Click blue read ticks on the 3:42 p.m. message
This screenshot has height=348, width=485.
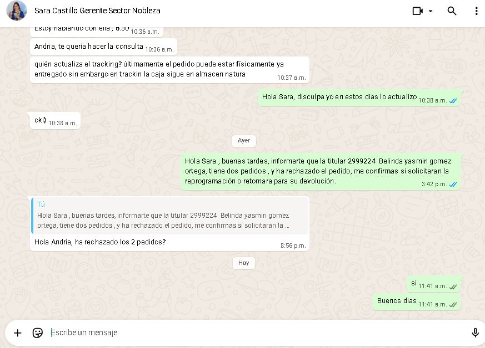click(453, 185)
